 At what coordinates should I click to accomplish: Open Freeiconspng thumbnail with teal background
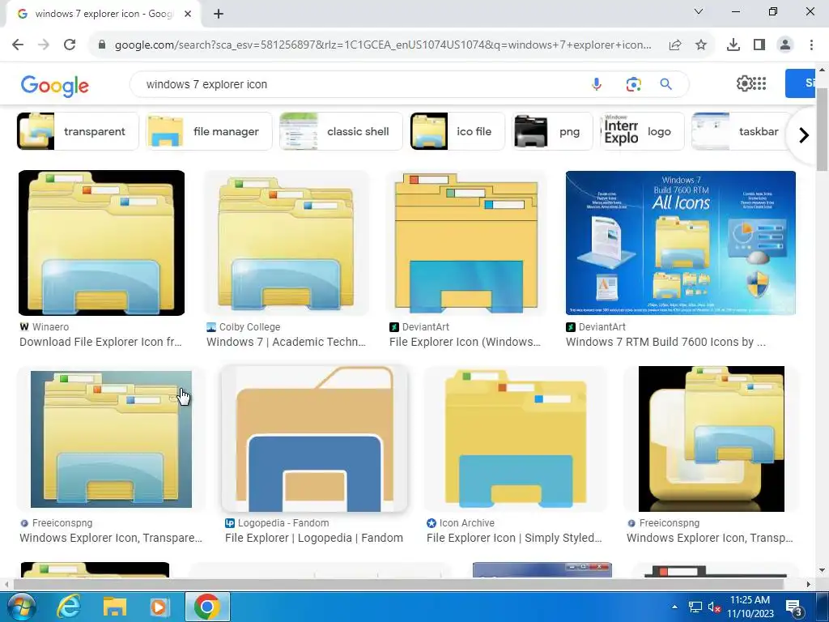[x=111, y=438]
